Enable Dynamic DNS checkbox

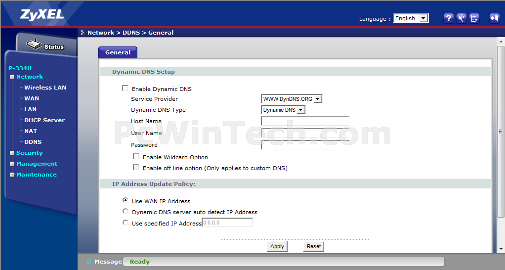[125, 89]
